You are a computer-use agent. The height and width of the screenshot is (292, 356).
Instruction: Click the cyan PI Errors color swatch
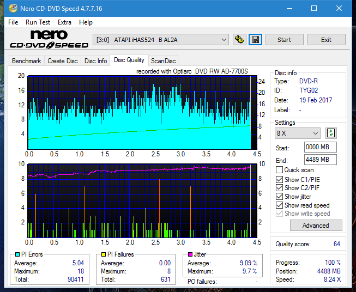(17, 254)
